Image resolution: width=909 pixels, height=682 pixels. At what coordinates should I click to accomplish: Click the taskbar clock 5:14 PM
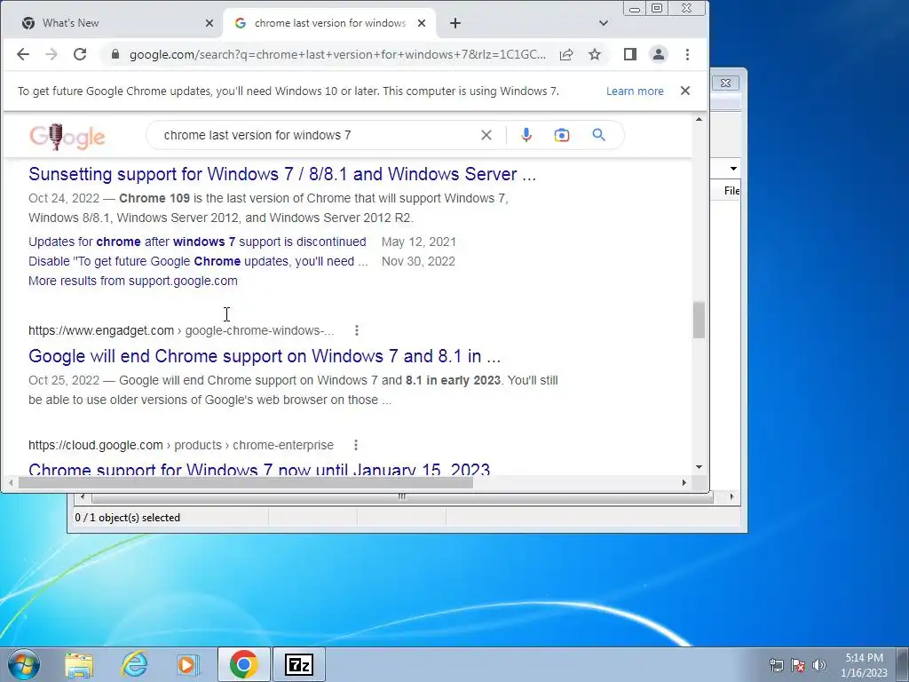864,658
